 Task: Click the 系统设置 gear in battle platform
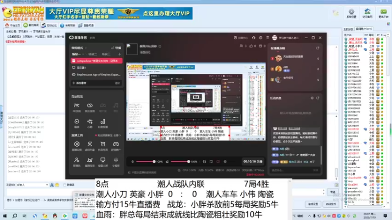coord(351,13)
